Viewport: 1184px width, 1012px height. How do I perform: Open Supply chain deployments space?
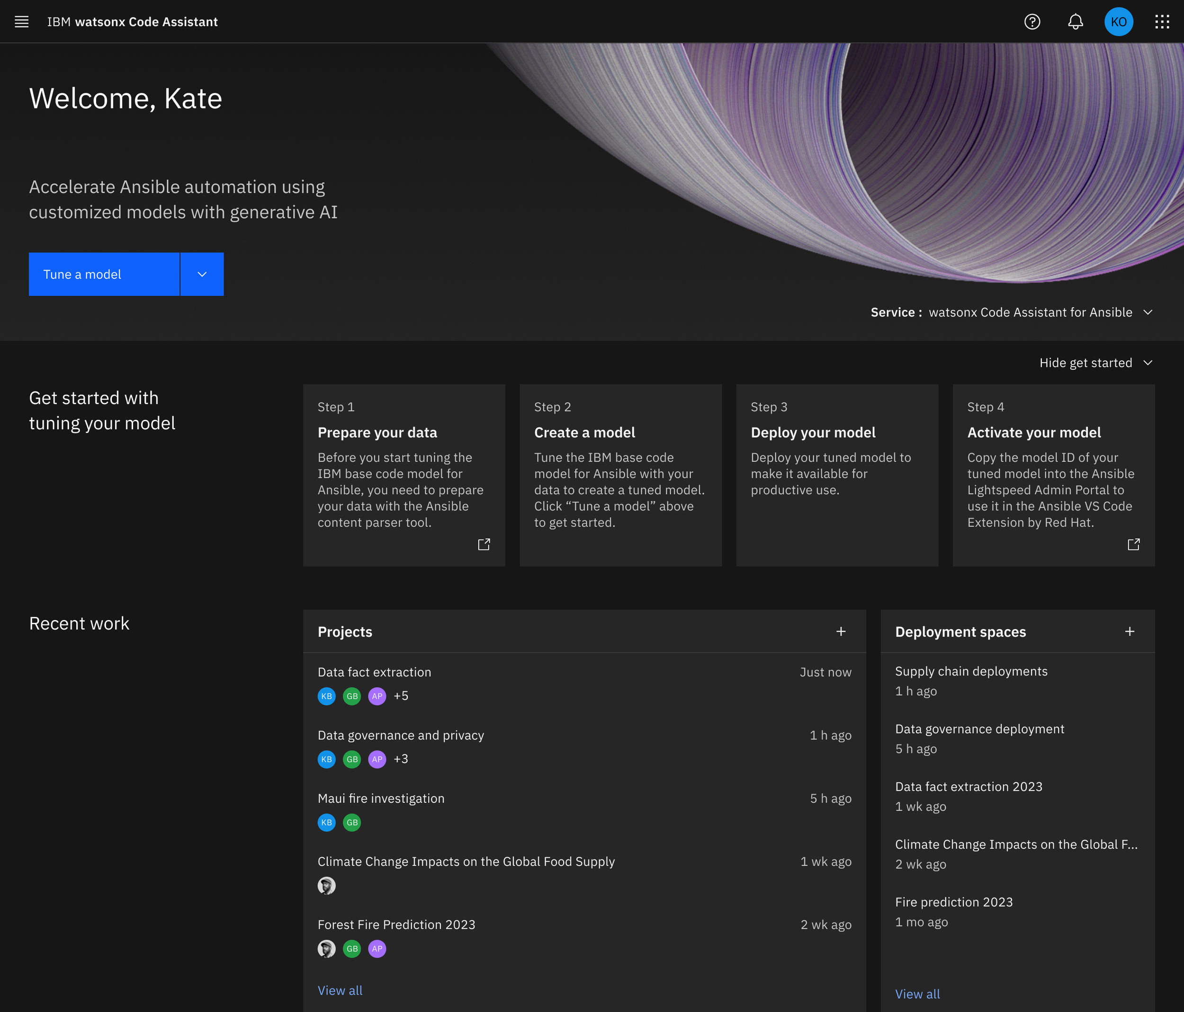pos(971,671)
